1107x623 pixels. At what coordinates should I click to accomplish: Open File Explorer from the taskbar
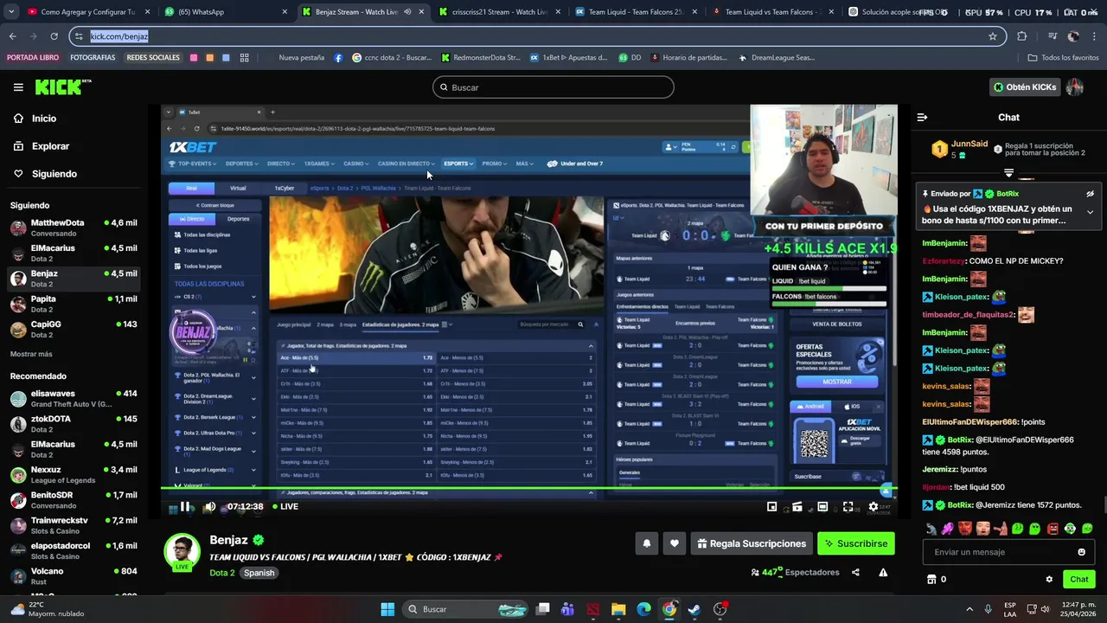(x=618, y=609)
